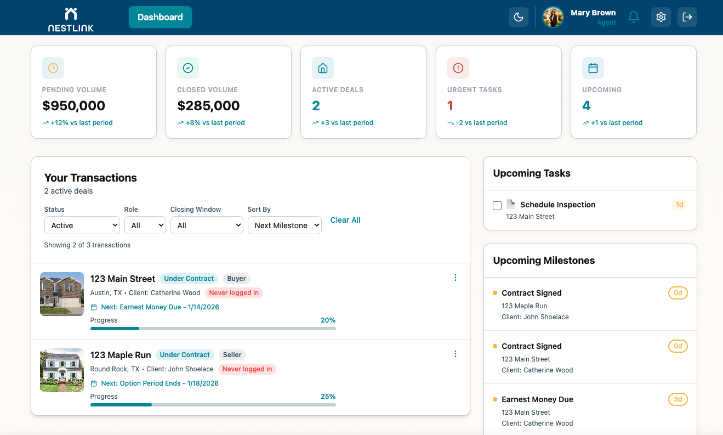Click the Closed Volume checkmark icon
The width and height of the screenshot is (723, 435).
coord(187,67)
